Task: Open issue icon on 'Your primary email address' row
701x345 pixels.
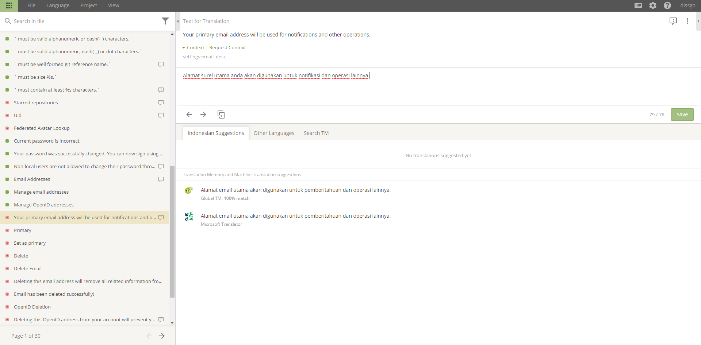Action: click(x=161, y=218)
